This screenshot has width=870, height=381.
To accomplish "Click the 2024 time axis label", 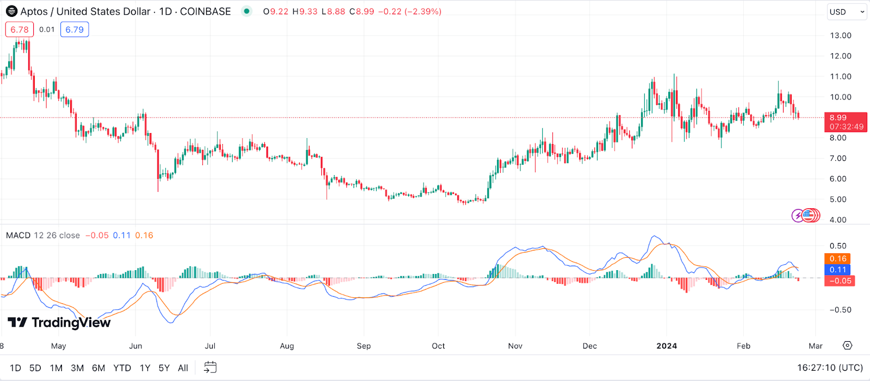I will [667, 346].
